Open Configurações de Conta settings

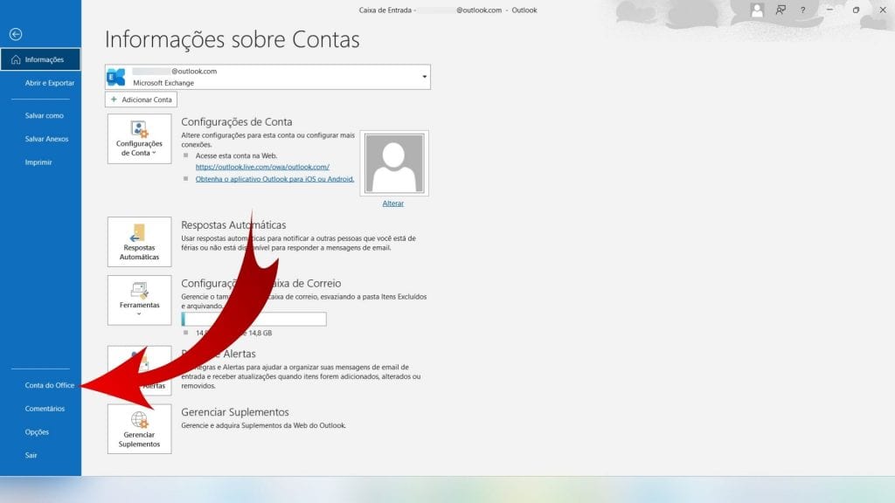138,138
